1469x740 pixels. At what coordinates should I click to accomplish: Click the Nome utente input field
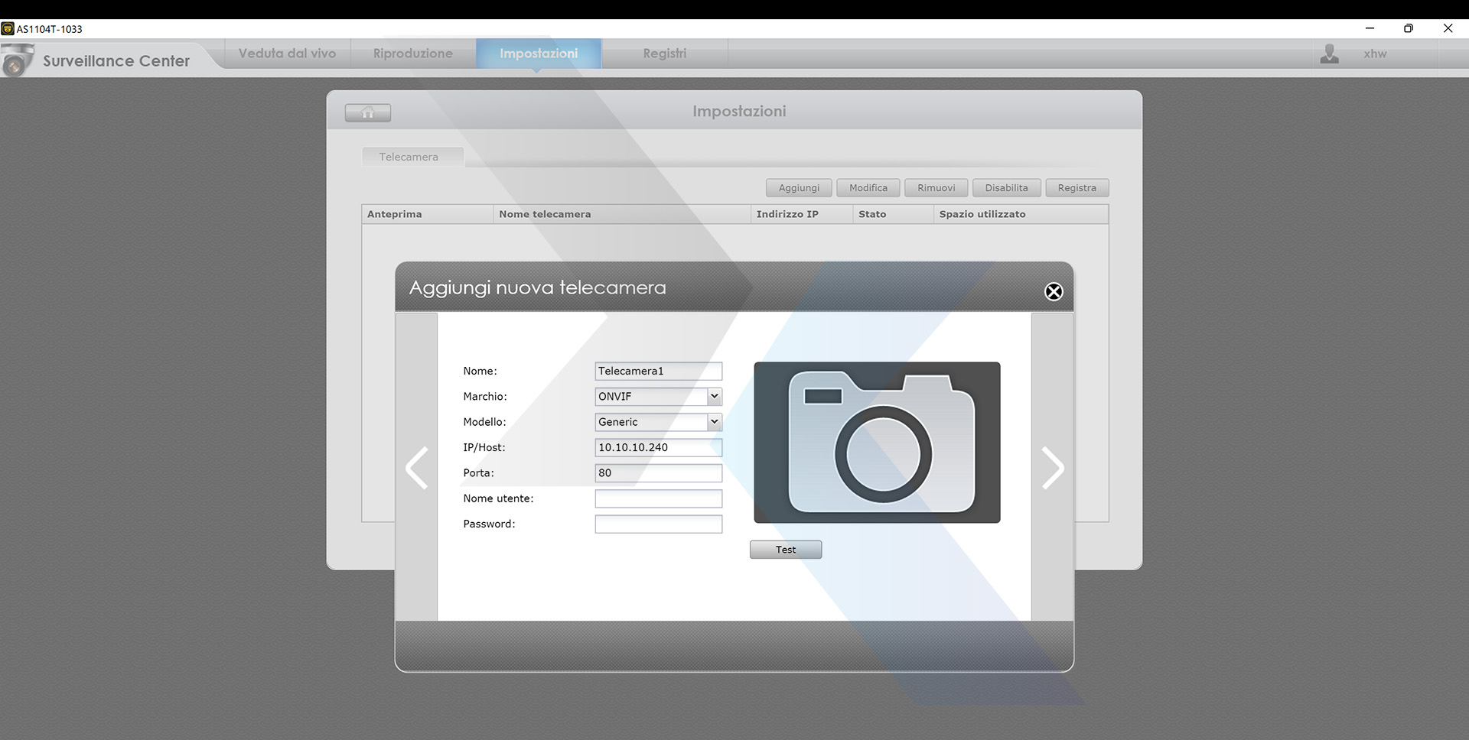(658, 498)
